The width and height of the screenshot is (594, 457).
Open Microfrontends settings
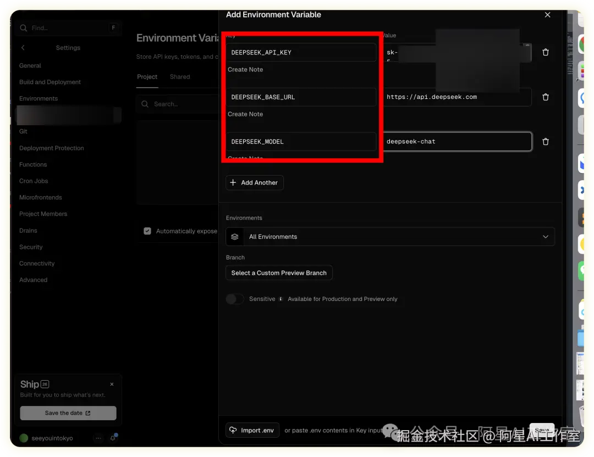(41, 198)
